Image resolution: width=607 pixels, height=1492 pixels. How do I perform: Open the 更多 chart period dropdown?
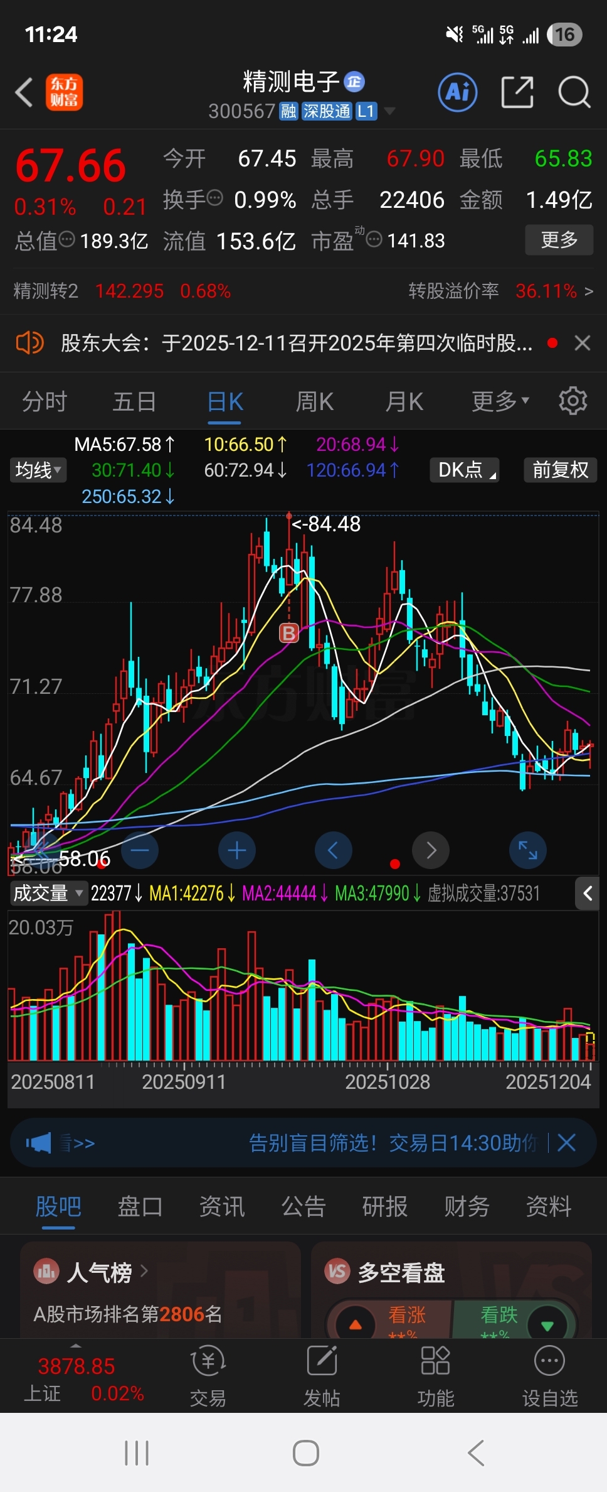point(500,401)
